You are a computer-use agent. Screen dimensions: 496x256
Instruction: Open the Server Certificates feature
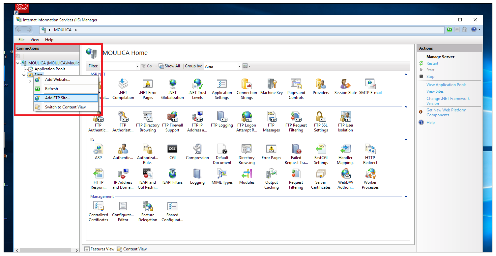[321, 179]
